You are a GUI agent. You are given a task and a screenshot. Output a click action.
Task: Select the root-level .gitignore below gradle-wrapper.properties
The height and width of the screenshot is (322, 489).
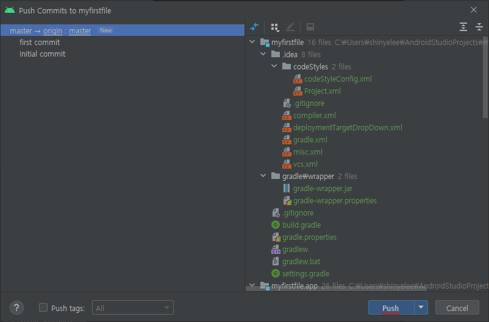(298, 213)
